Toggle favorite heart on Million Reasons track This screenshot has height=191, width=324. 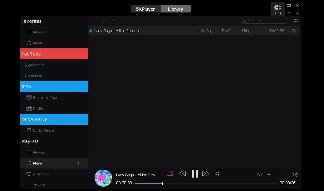(x=294, y=31)
